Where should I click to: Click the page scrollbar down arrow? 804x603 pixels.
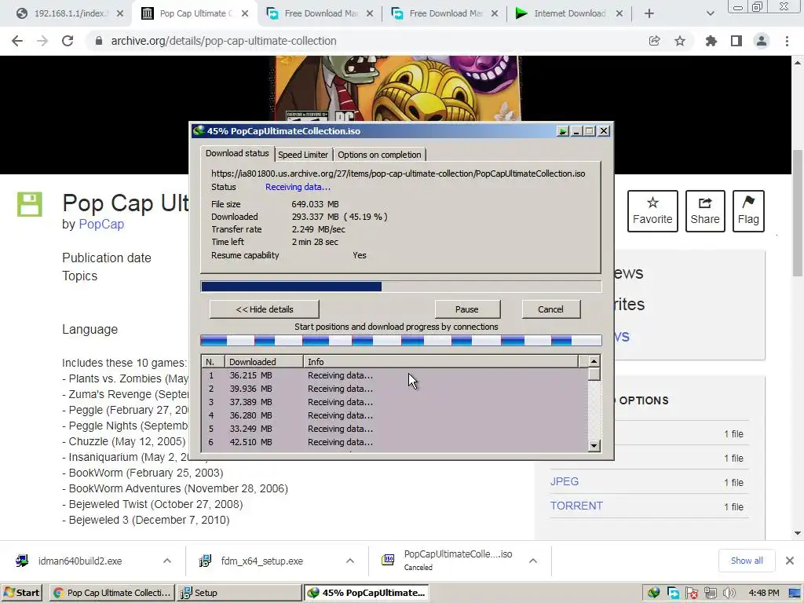click(x=798, y=533)
